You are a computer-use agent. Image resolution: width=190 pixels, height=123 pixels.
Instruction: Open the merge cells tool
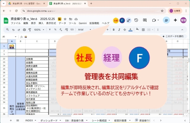coord(149,30)
